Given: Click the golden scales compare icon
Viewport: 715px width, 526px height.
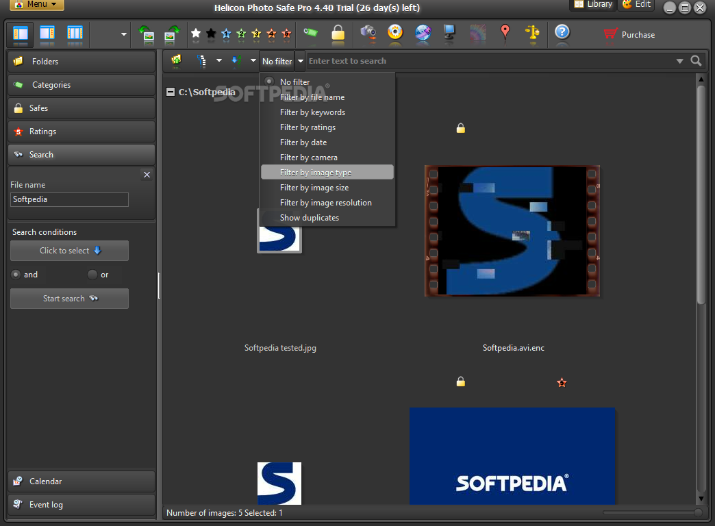Looking at the screenshot, I should click(532, 34).
